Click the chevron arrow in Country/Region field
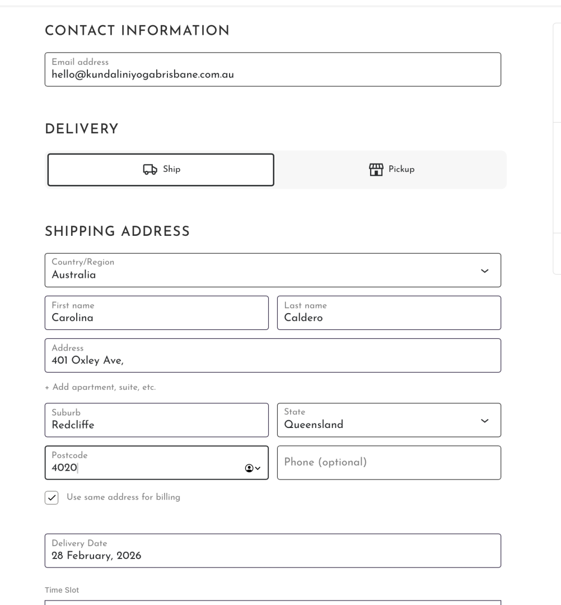Screen dimensions: 561x605 click(484, 271)
